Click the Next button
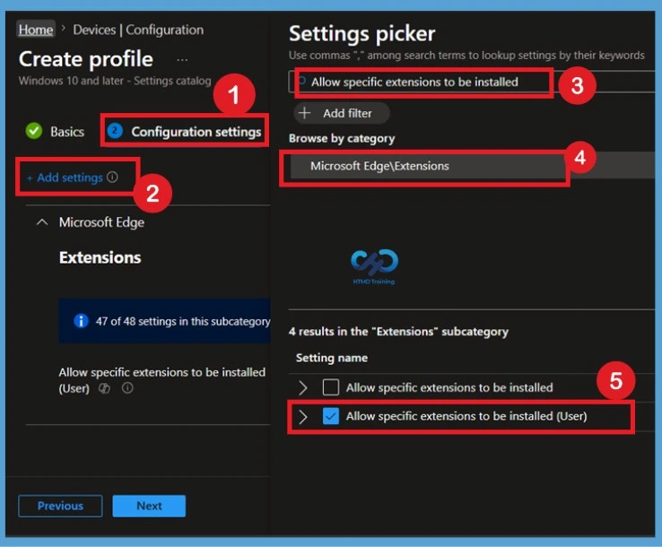 pyautogui.click(x=149, y=506)
